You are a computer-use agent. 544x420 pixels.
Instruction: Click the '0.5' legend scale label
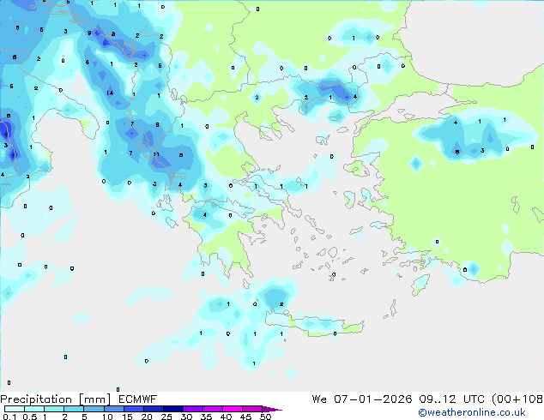[x=30, y=417]
